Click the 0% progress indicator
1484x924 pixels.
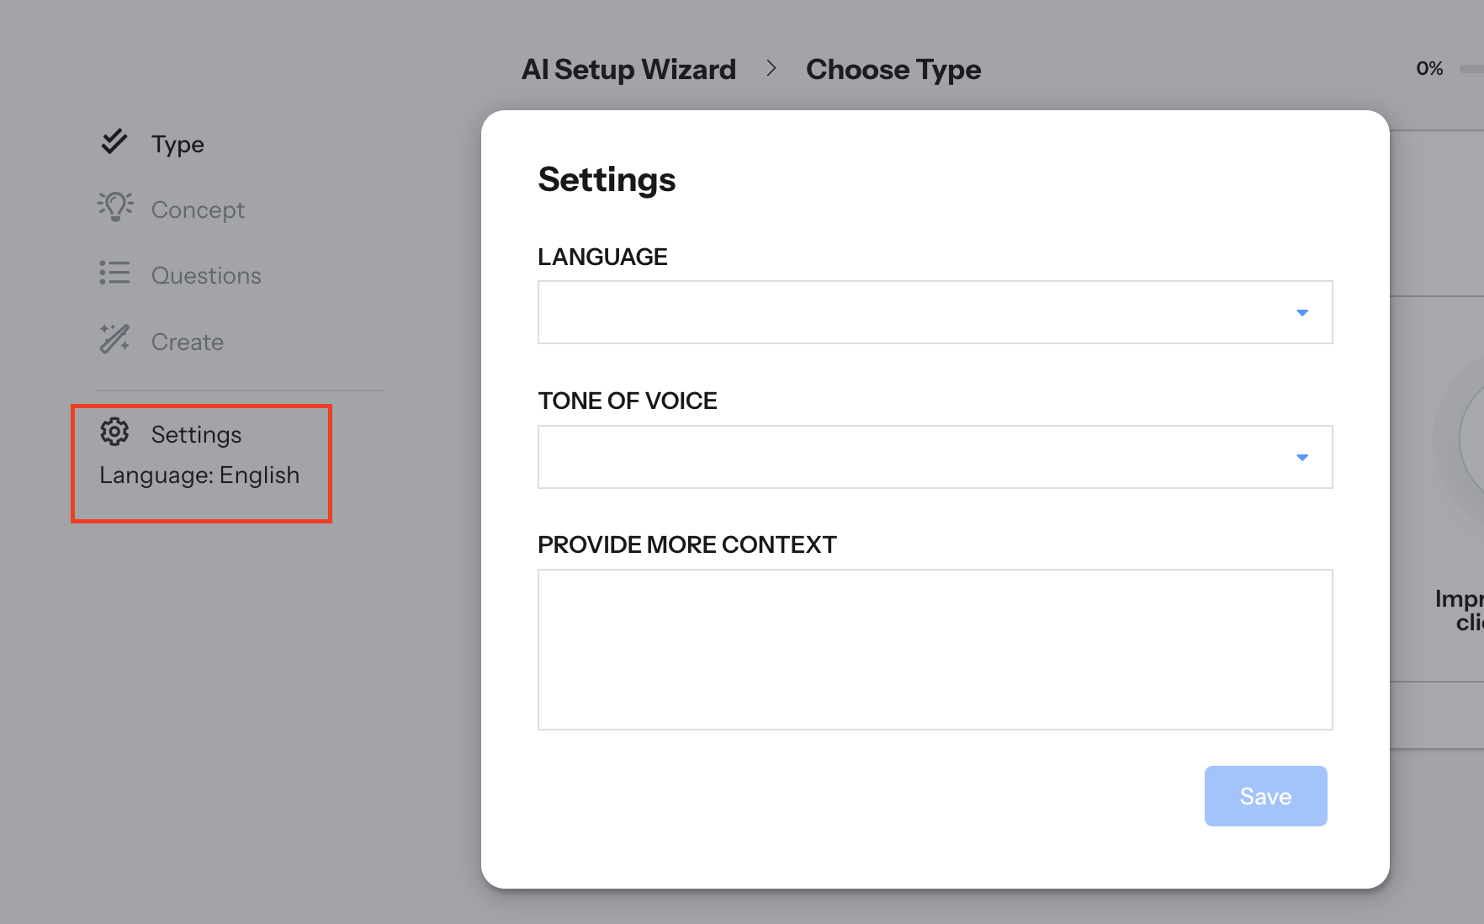[x=1429, y=69]
